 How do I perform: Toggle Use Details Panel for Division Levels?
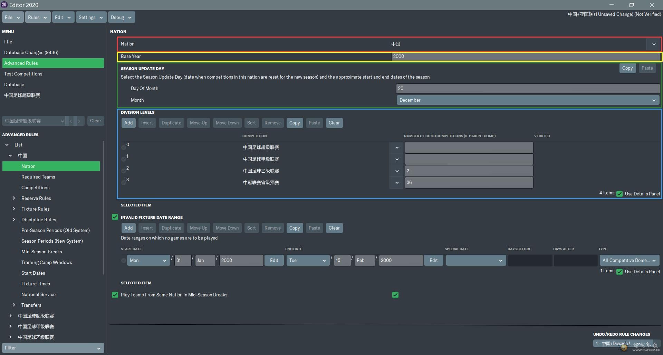click(619, 194)
